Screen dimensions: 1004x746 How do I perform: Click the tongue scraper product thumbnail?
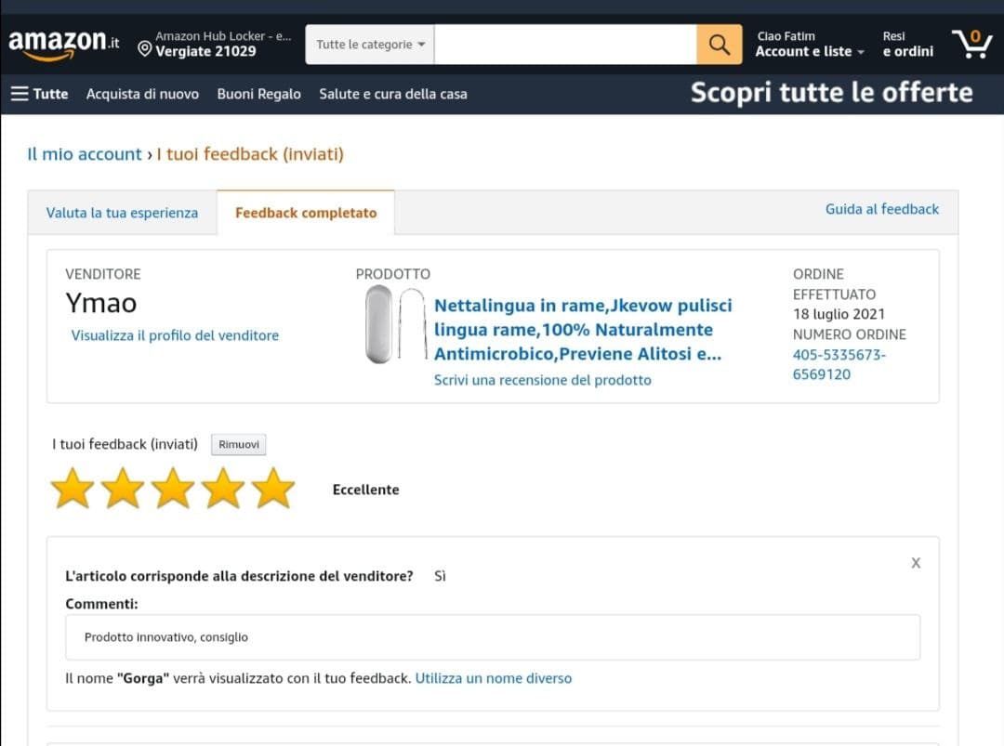click(393, 324)
